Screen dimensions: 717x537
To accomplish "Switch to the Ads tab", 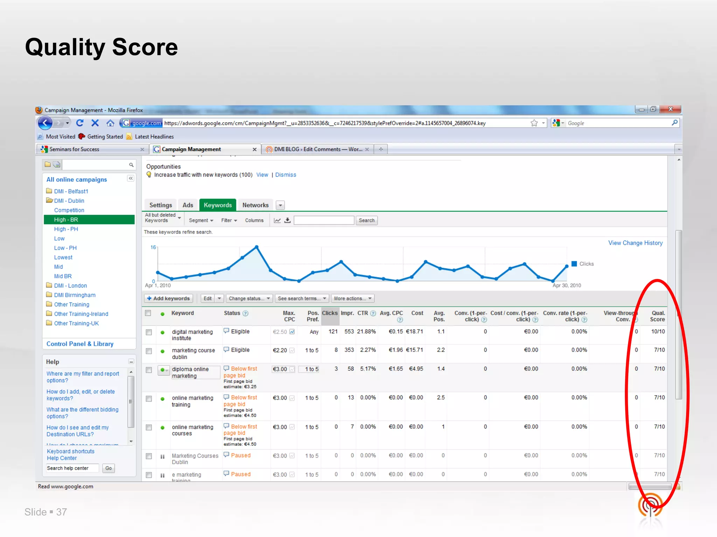I will coord(188,205).
